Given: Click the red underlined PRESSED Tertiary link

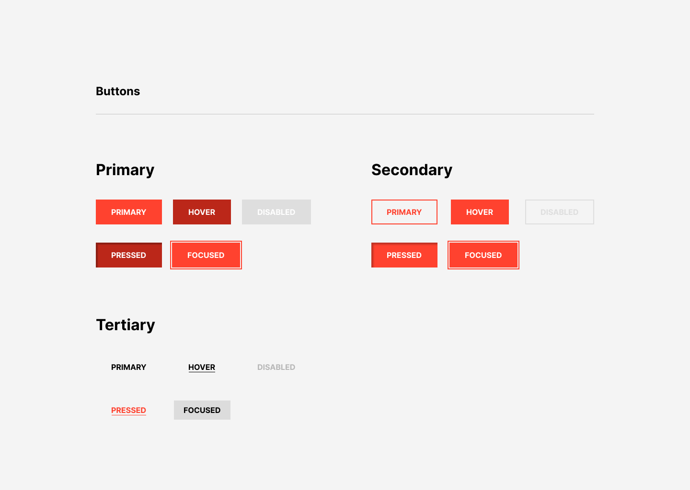Looking at the screenshot, I should click(128, 410).
